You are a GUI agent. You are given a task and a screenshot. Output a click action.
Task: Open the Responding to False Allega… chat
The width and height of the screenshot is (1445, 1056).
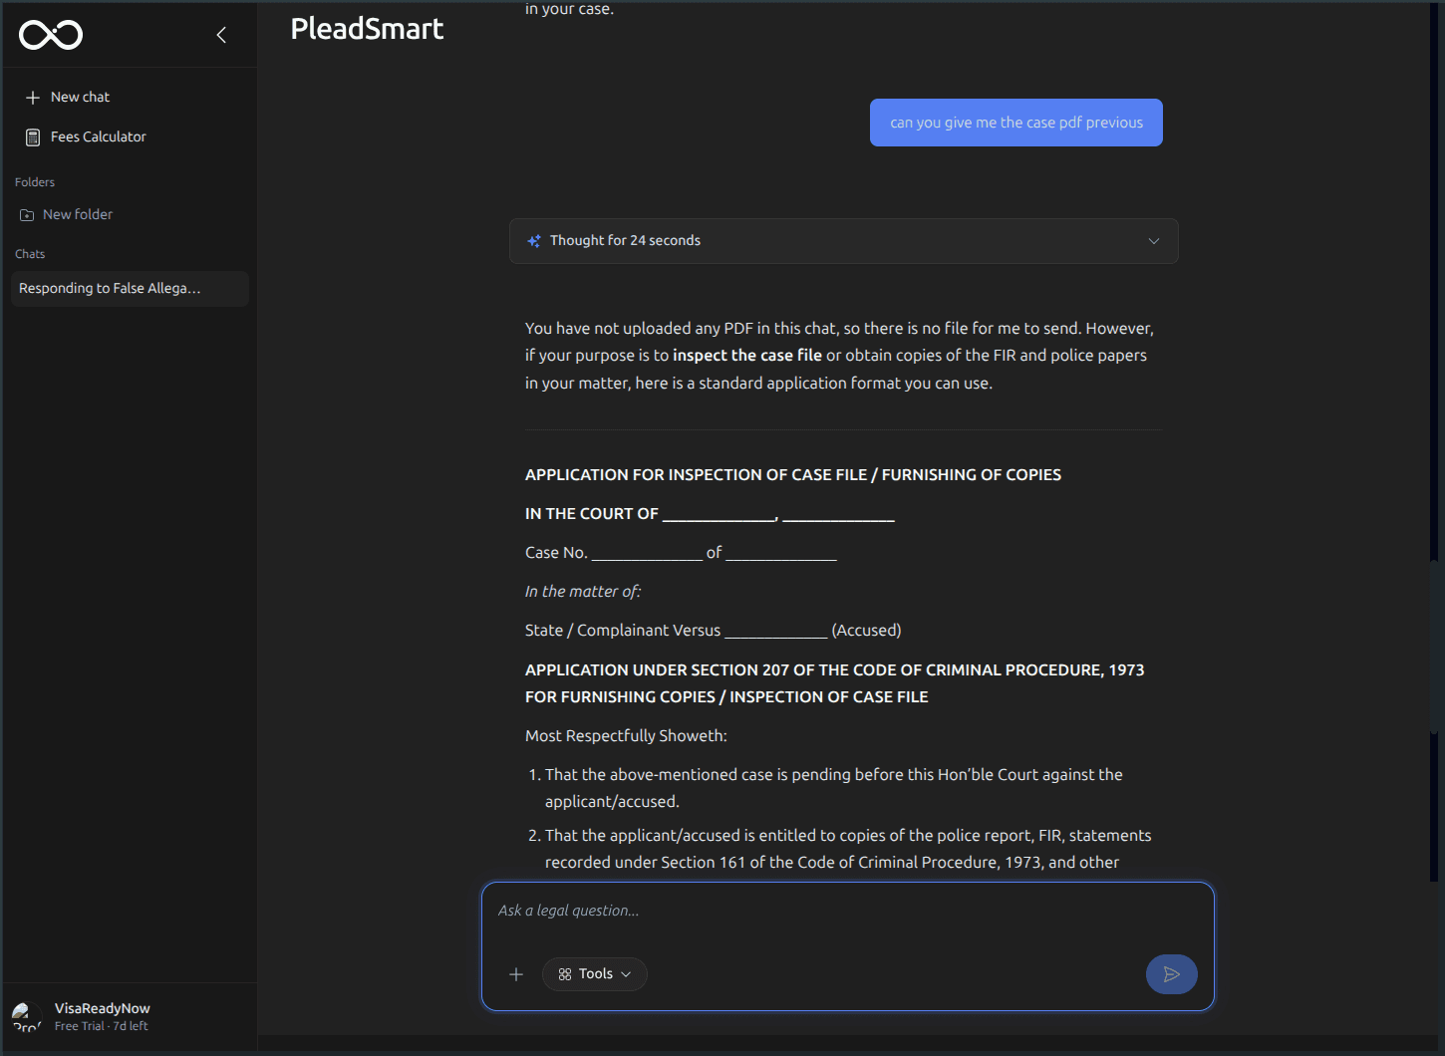(x=130, y=288)
